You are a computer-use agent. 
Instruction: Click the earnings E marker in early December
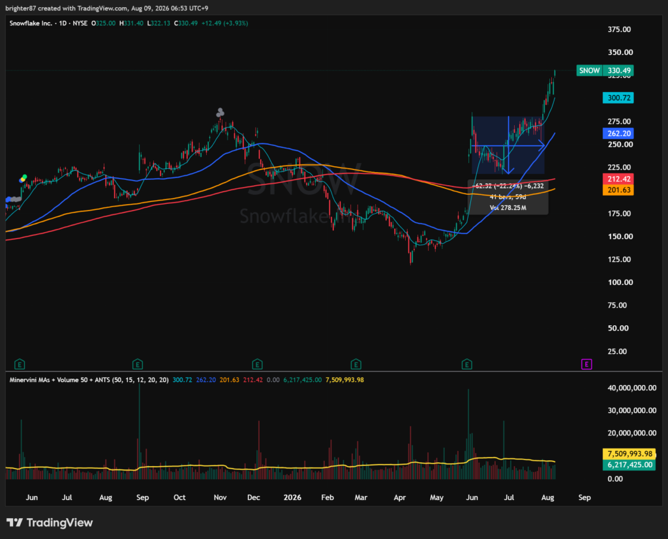(x=257, y=364)
